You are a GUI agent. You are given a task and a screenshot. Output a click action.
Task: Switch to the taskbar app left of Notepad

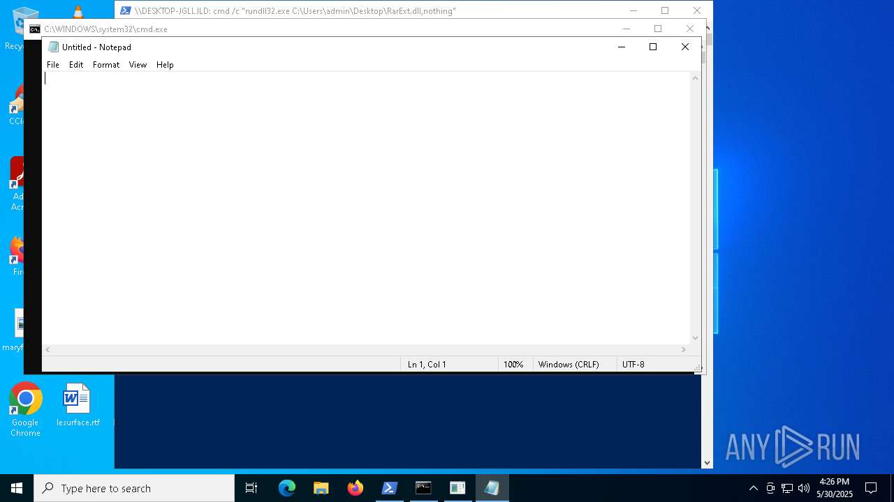click(x=458, y=488)
